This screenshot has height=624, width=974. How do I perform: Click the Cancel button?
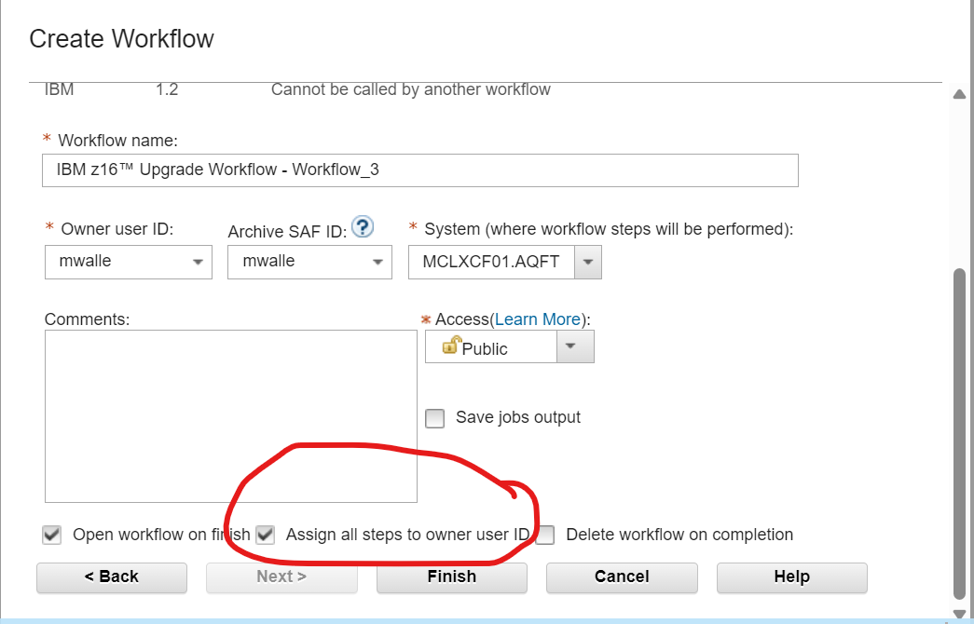(622, 577)
